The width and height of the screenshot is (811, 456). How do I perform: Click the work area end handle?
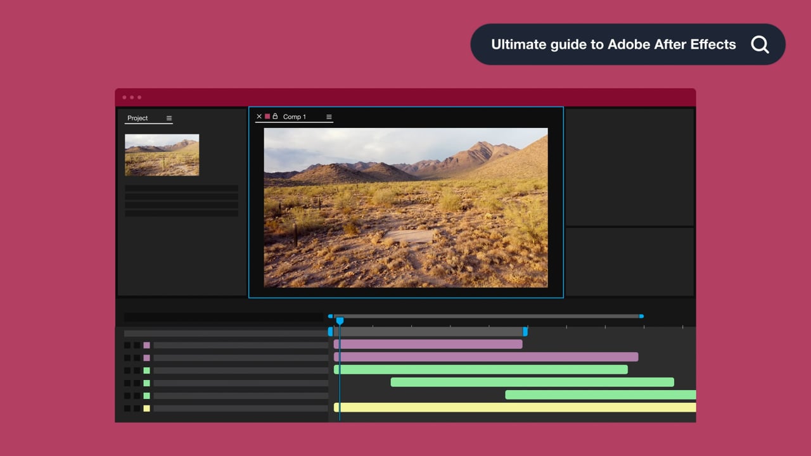click(x=525, y=331)
